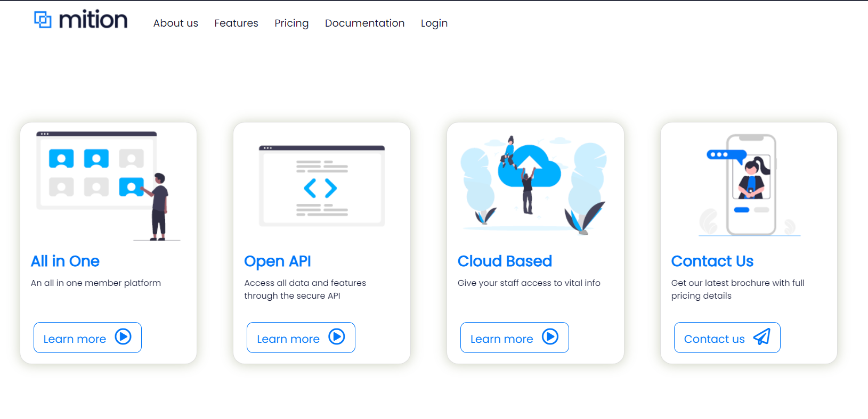Screen dimensions: 868x419
Task: Click 'Access all data and features' description
Action: 305,290
